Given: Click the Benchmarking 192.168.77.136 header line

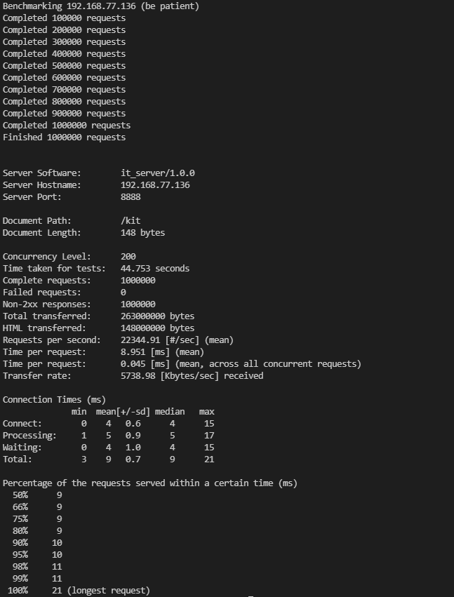Looking at the screenshot, I should pyautogui.click(x=101, y=6).
